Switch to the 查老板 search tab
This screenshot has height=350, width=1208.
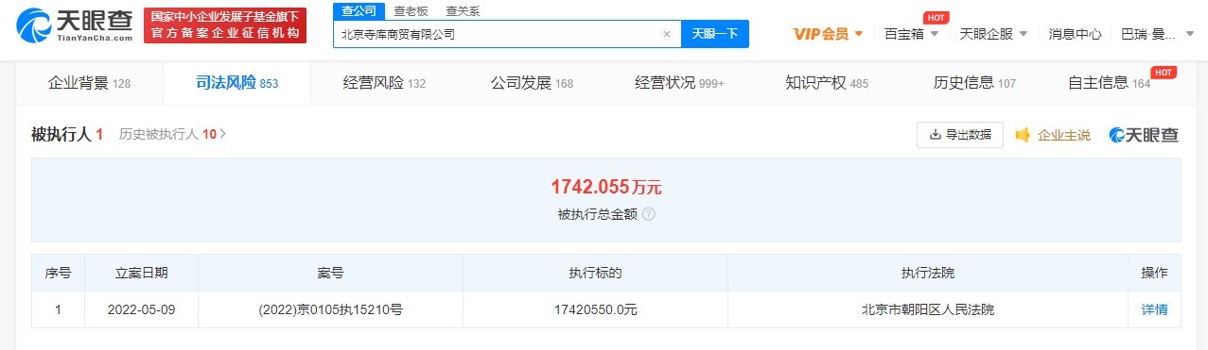[x=410, y=10]
